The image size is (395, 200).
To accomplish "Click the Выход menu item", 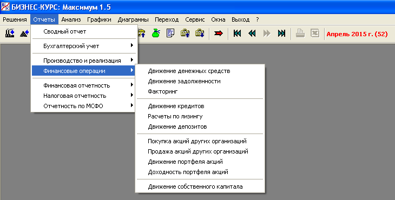I will coord(241,19).
